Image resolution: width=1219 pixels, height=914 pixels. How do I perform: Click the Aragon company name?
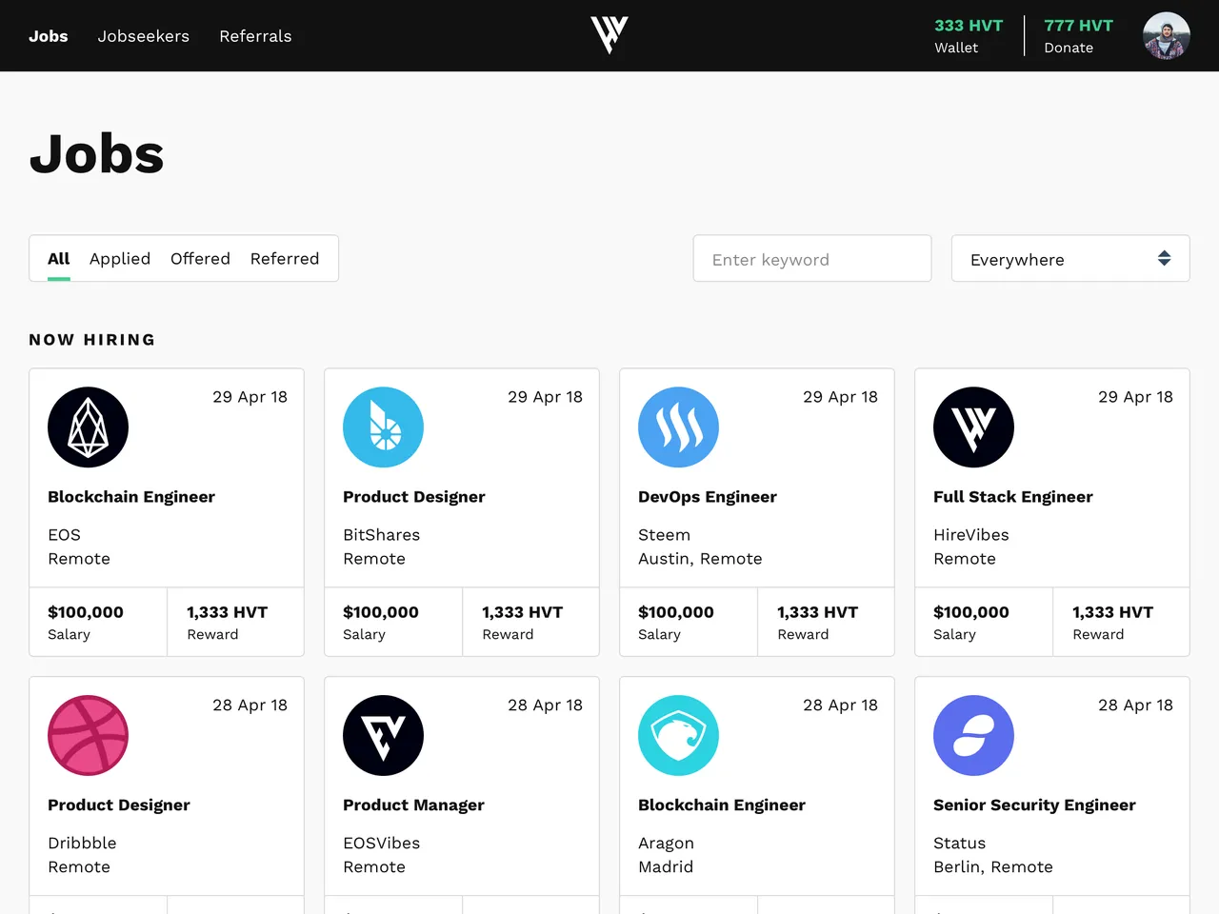click(666, 844)
